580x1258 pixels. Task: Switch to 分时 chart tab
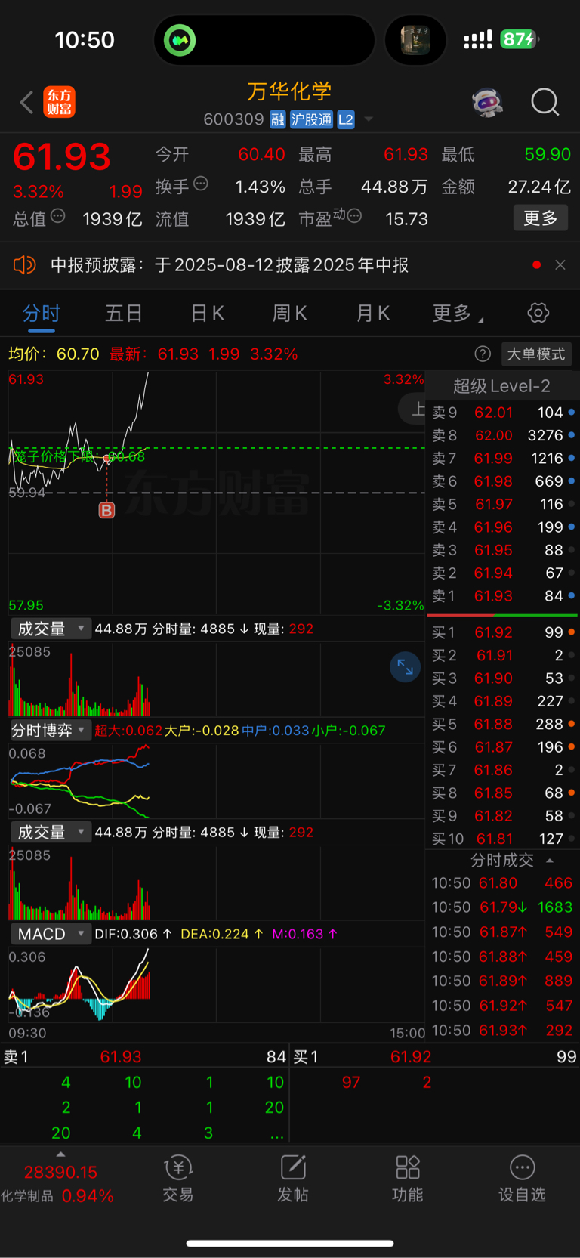[x=42, y=313]
